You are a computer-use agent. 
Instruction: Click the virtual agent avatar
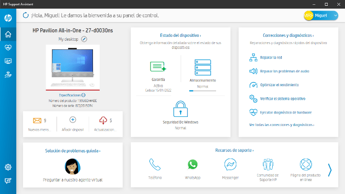click(73, 167)
